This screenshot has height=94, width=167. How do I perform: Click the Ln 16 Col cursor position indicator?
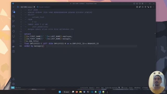84,88
